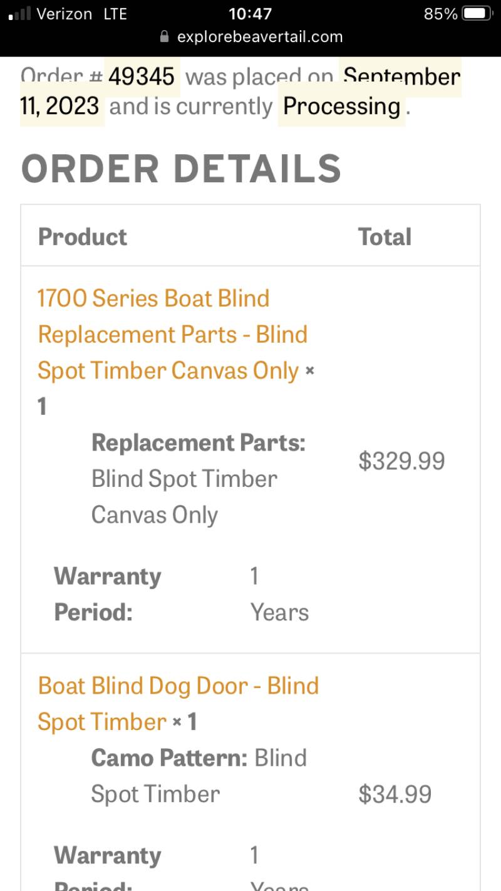
Task: Tap the Product column header
Action: (x=83, y=237)
